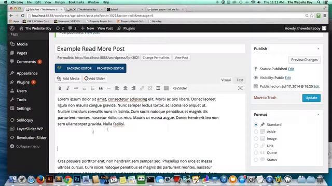Open Photoshop from the dock
332x186 pixels.
pyautogui.click(x=77, y=179)
